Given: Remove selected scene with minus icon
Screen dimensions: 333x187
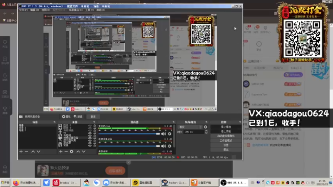Looking at the screenshot, I should pos(26,152).
